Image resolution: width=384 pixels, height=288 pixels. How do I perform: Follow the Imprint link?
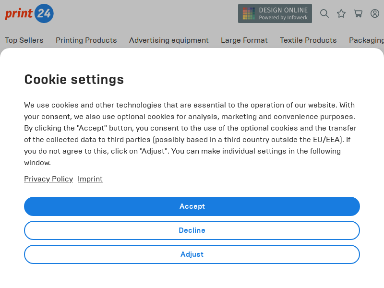click(x=90, y=179)
